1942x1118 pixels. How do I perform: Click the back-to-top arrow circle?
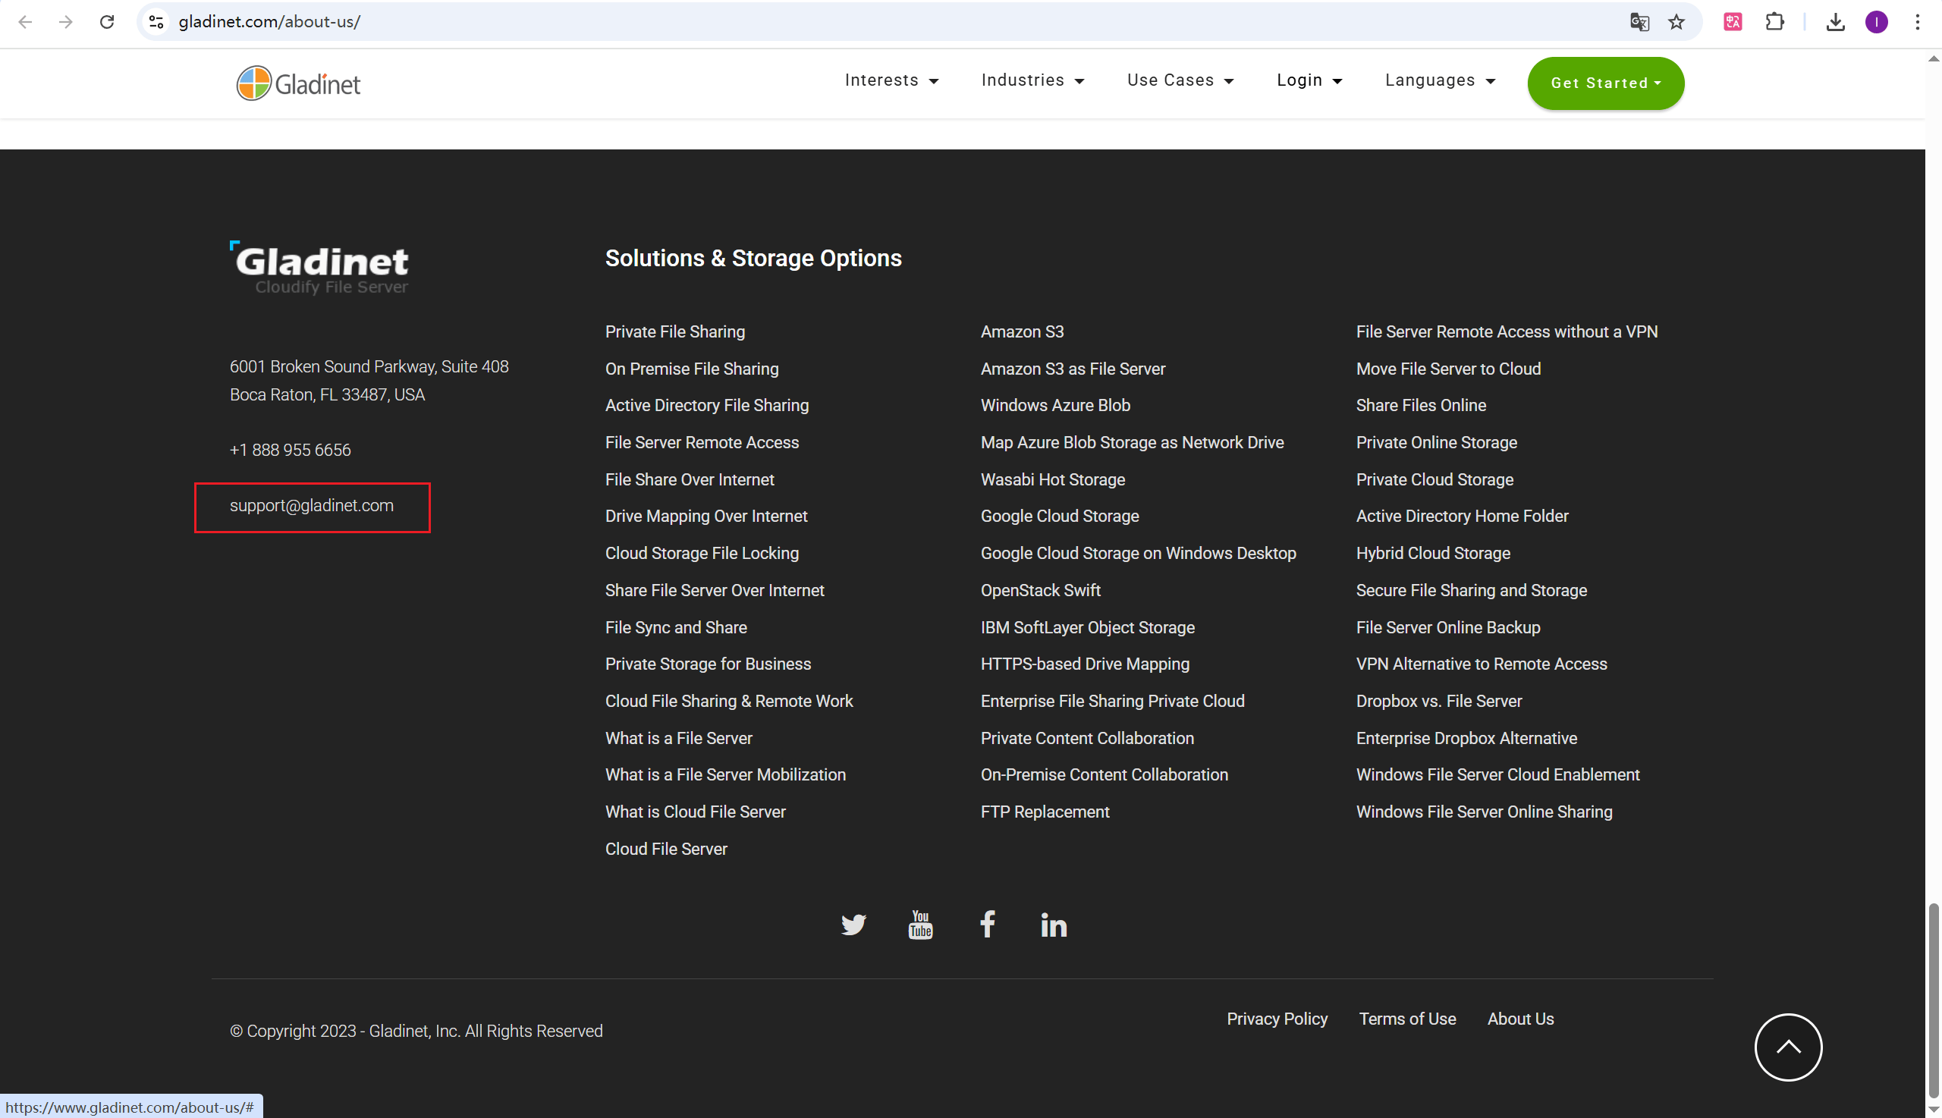coord(1788,1047)
